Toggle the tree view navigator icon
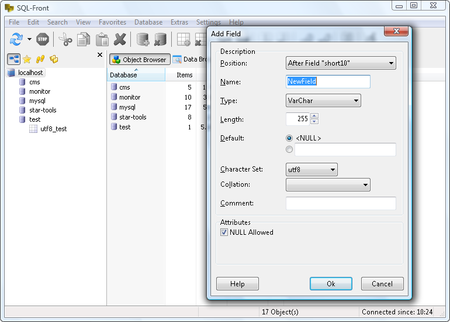Viewport: 450px width, 322px height. pyautogui.click(x=13, y=59)
